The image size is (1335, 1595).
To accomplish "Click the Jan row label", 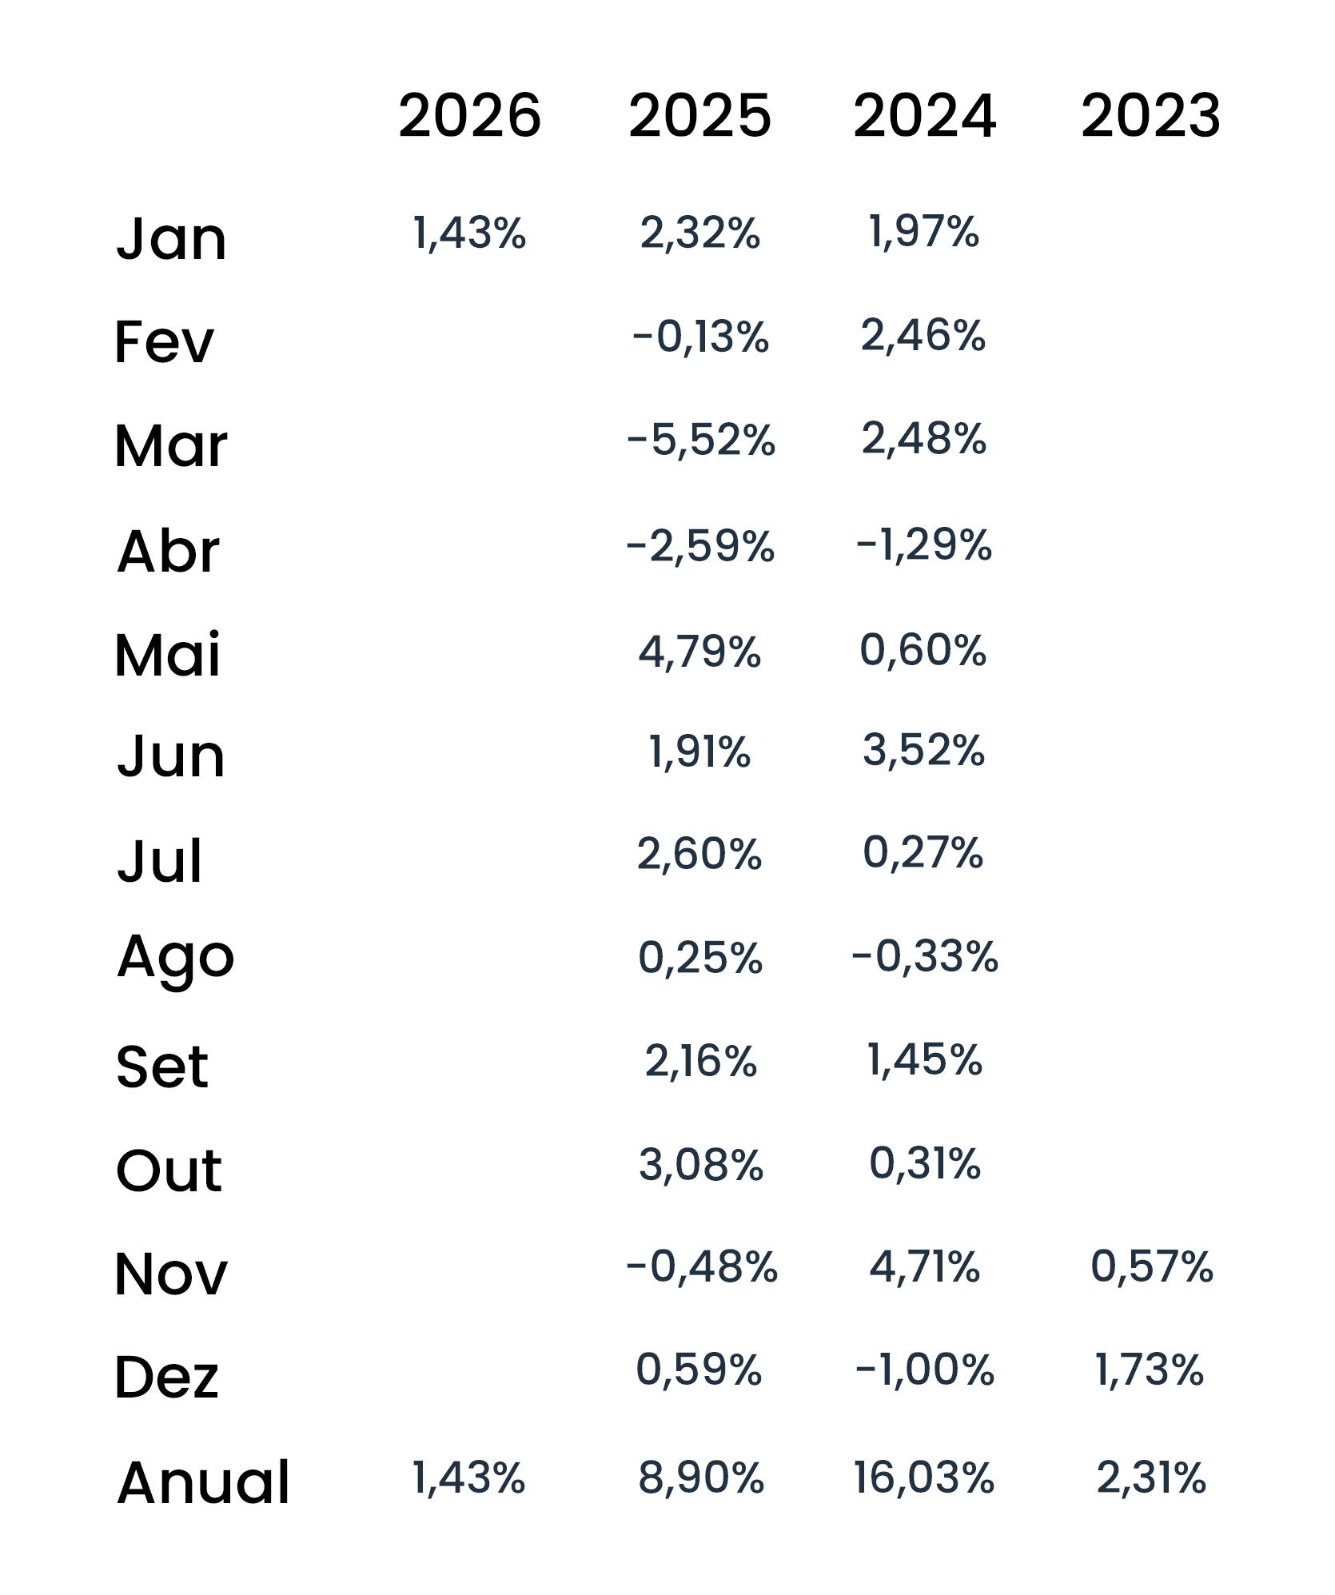I will click(171, 238).
